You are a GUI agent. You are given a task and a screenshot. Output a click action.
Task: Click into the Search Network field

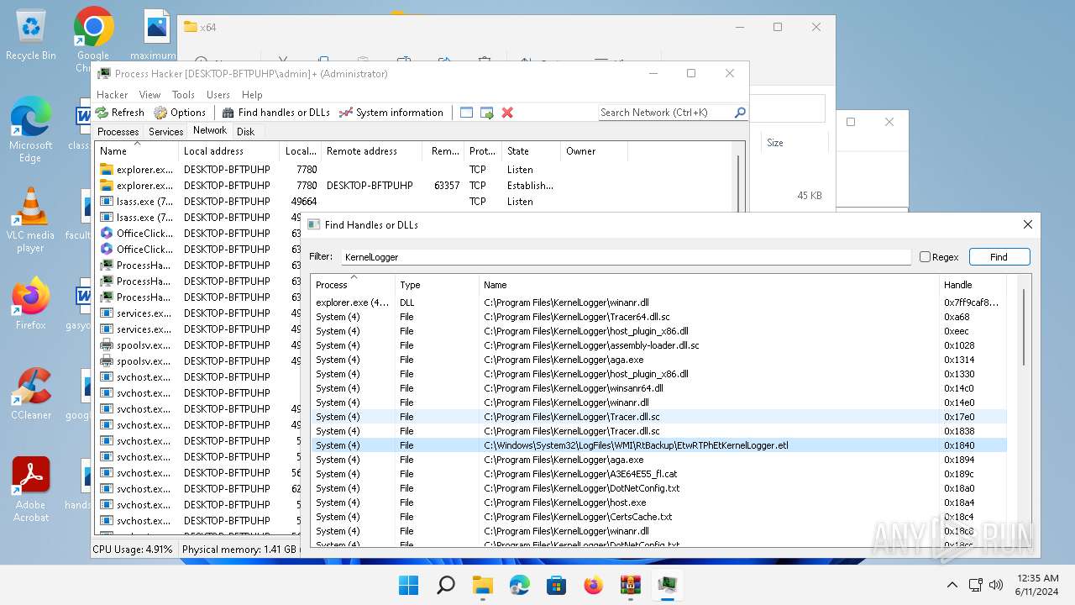(x=665, y=113)
